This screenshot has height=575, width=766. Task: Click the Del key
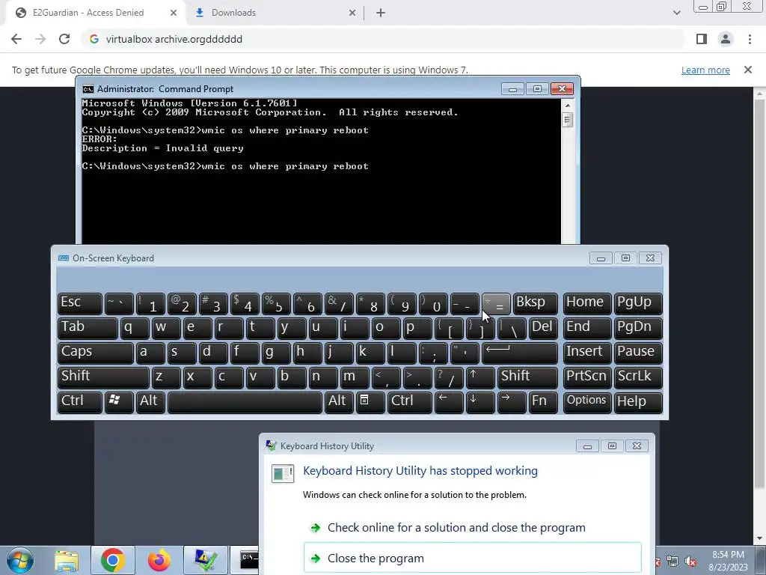point(543,328)
